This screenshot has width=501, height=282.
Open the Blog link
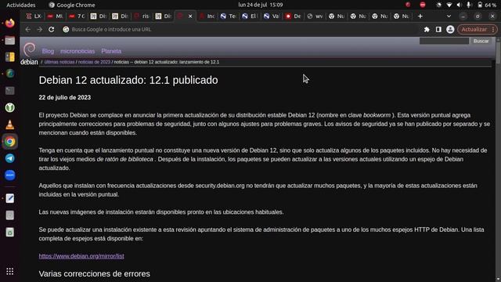click(x=48, y=51)
